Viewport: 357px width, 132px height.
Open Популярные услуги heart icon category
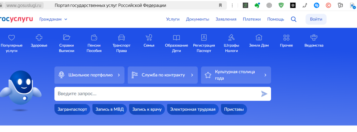[12, 44]
